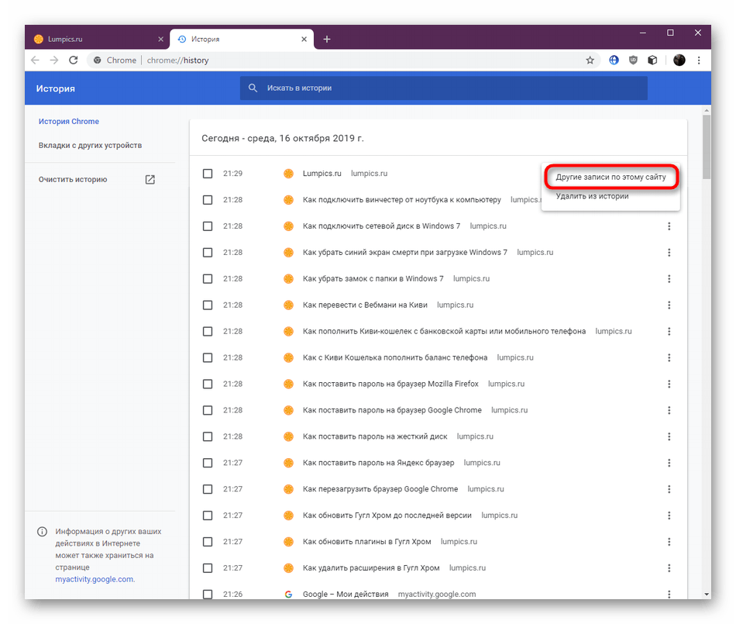
Task: Click the scrollbar down arrow
Action: pos(707,594)
